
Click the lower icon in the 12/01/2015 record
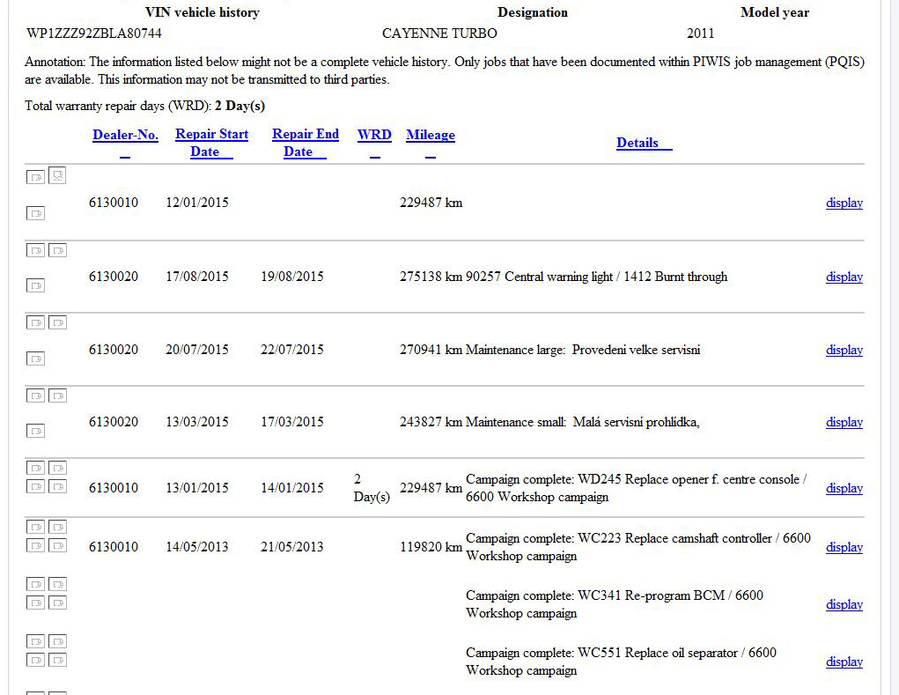pos(35,213)
